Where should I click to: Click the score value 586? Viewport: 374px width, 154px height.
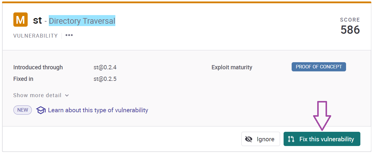click(x=350, y=30)
